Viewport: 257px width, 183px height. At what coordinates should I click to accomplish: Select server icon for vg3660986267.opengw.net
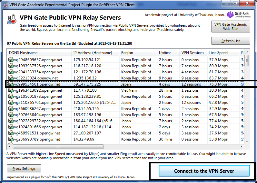click(x=11, y=109)
